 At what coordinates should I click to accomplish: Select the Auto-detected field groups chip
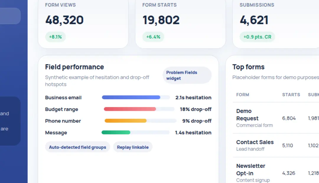click(77, 147)
